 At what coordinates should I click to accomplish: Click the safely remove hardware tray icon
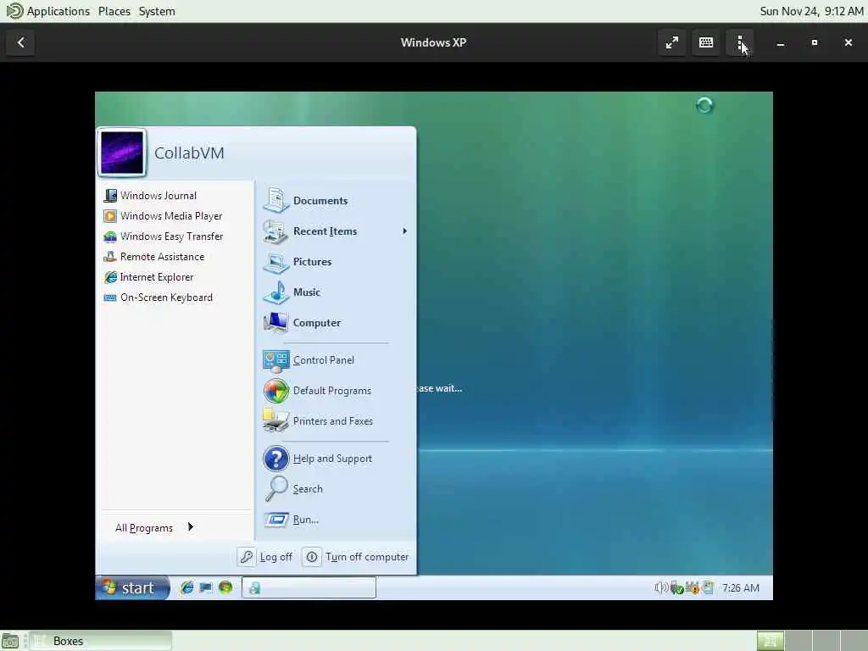pos(676,588)
